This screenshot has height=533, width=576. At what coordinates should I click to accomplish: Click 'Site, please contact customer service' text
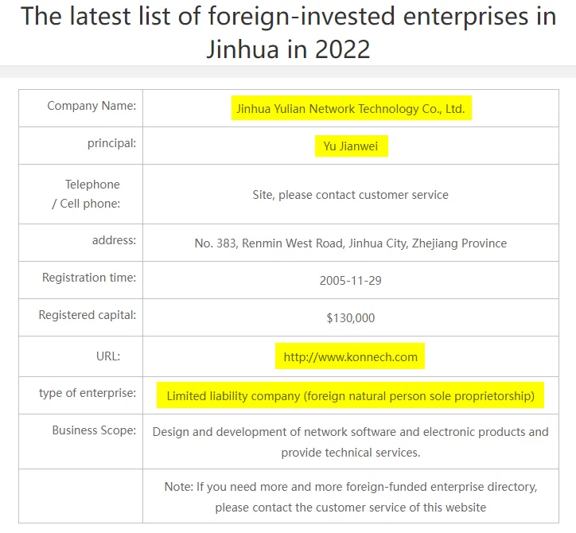(350, 195)
